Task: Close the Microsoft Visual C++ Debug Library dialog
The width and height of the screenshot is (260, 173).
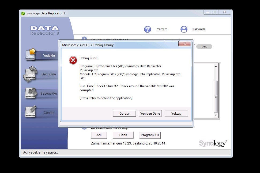Action: coord(185,43)
